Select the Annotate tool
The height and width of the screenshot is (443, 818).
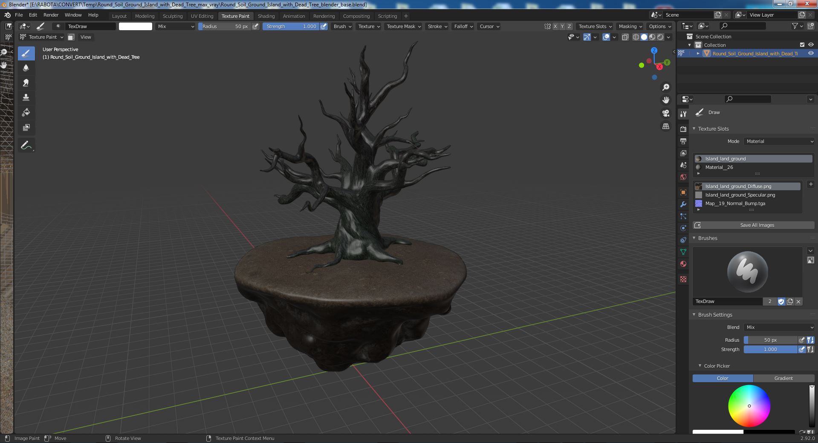[x=26, y=145]
